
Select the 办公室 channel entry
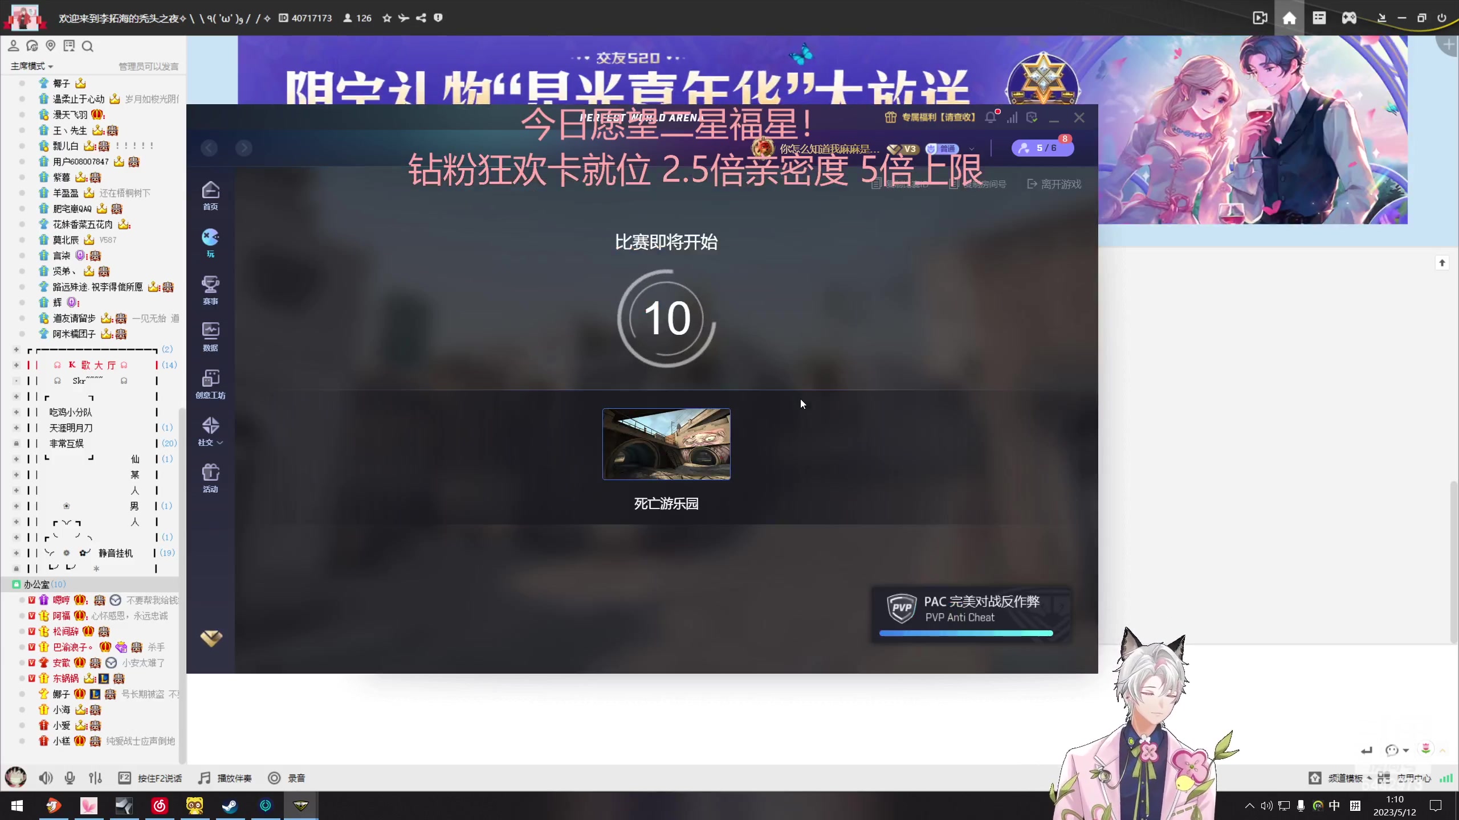(x=36, y=584)
